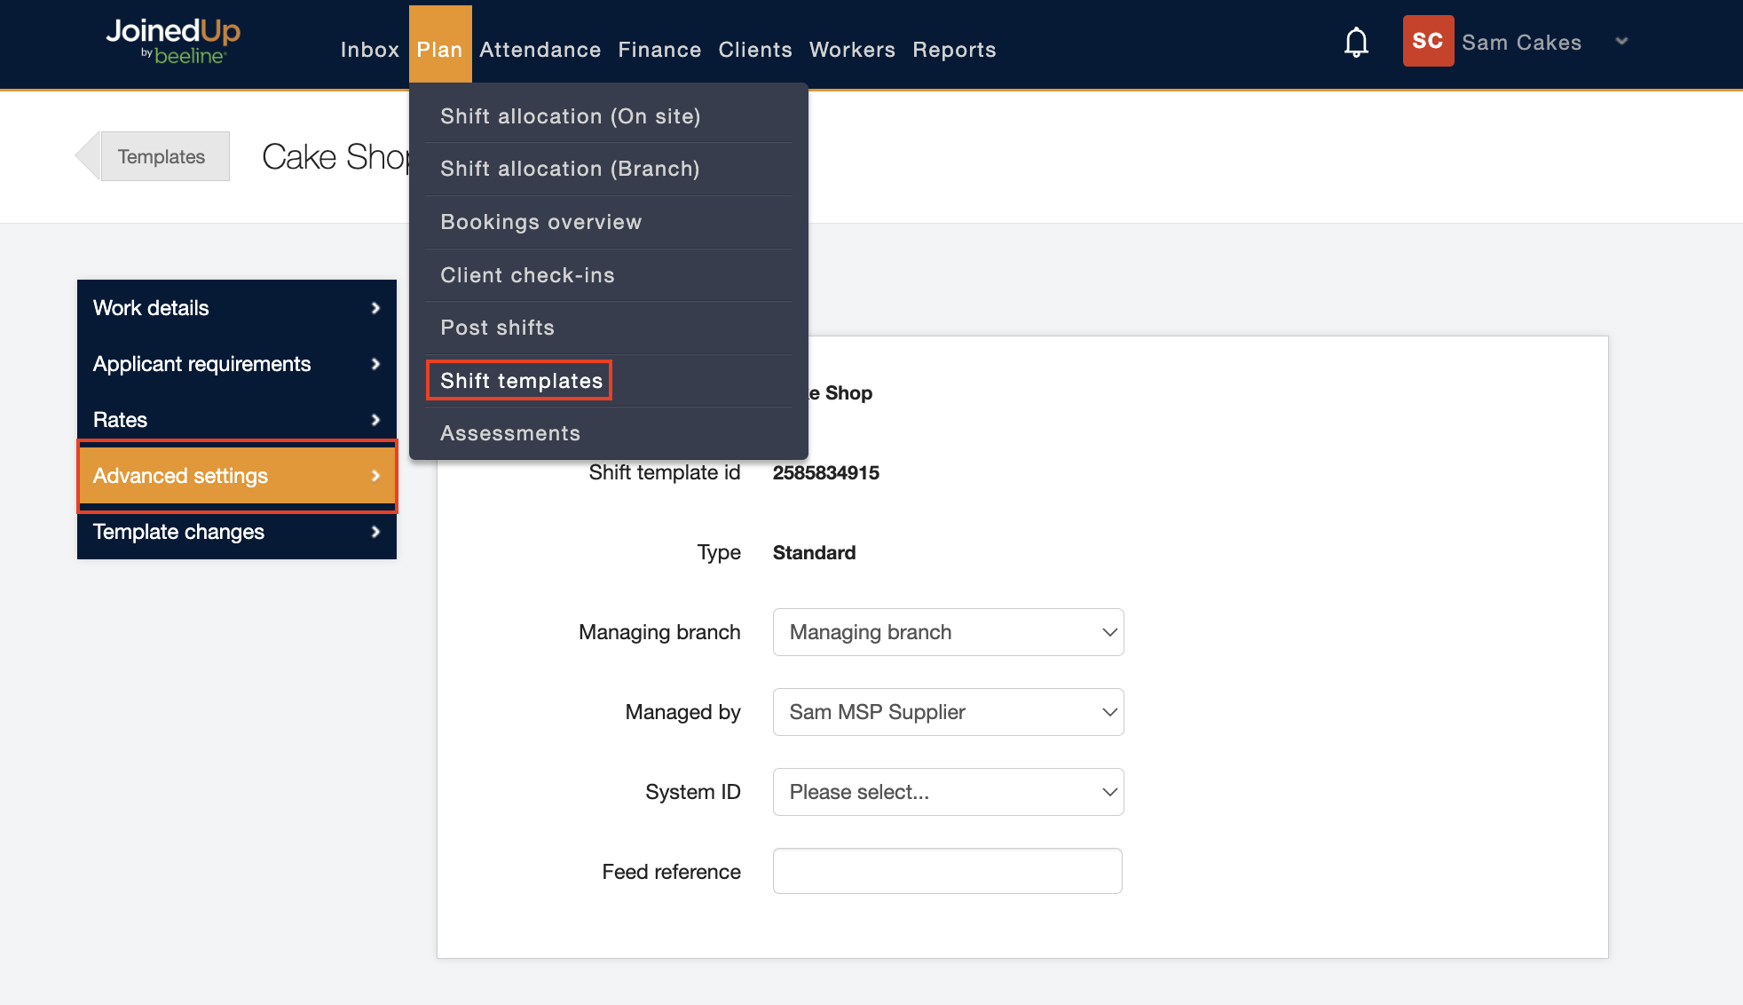Image resolution: width=1743 pixels, height=1005 pixels.
Task: Open the System ID dropdown
Action: click(948, 792)
